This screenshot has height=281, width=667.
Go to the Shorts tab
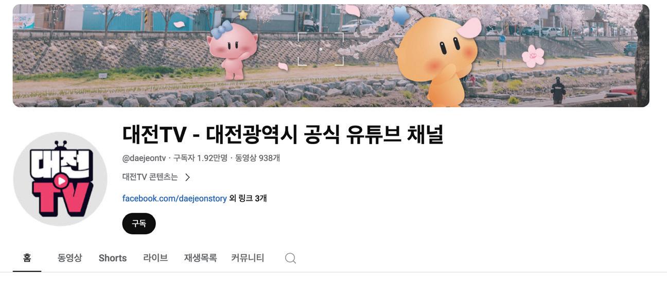pyautogui.click(x=113, y=258)
